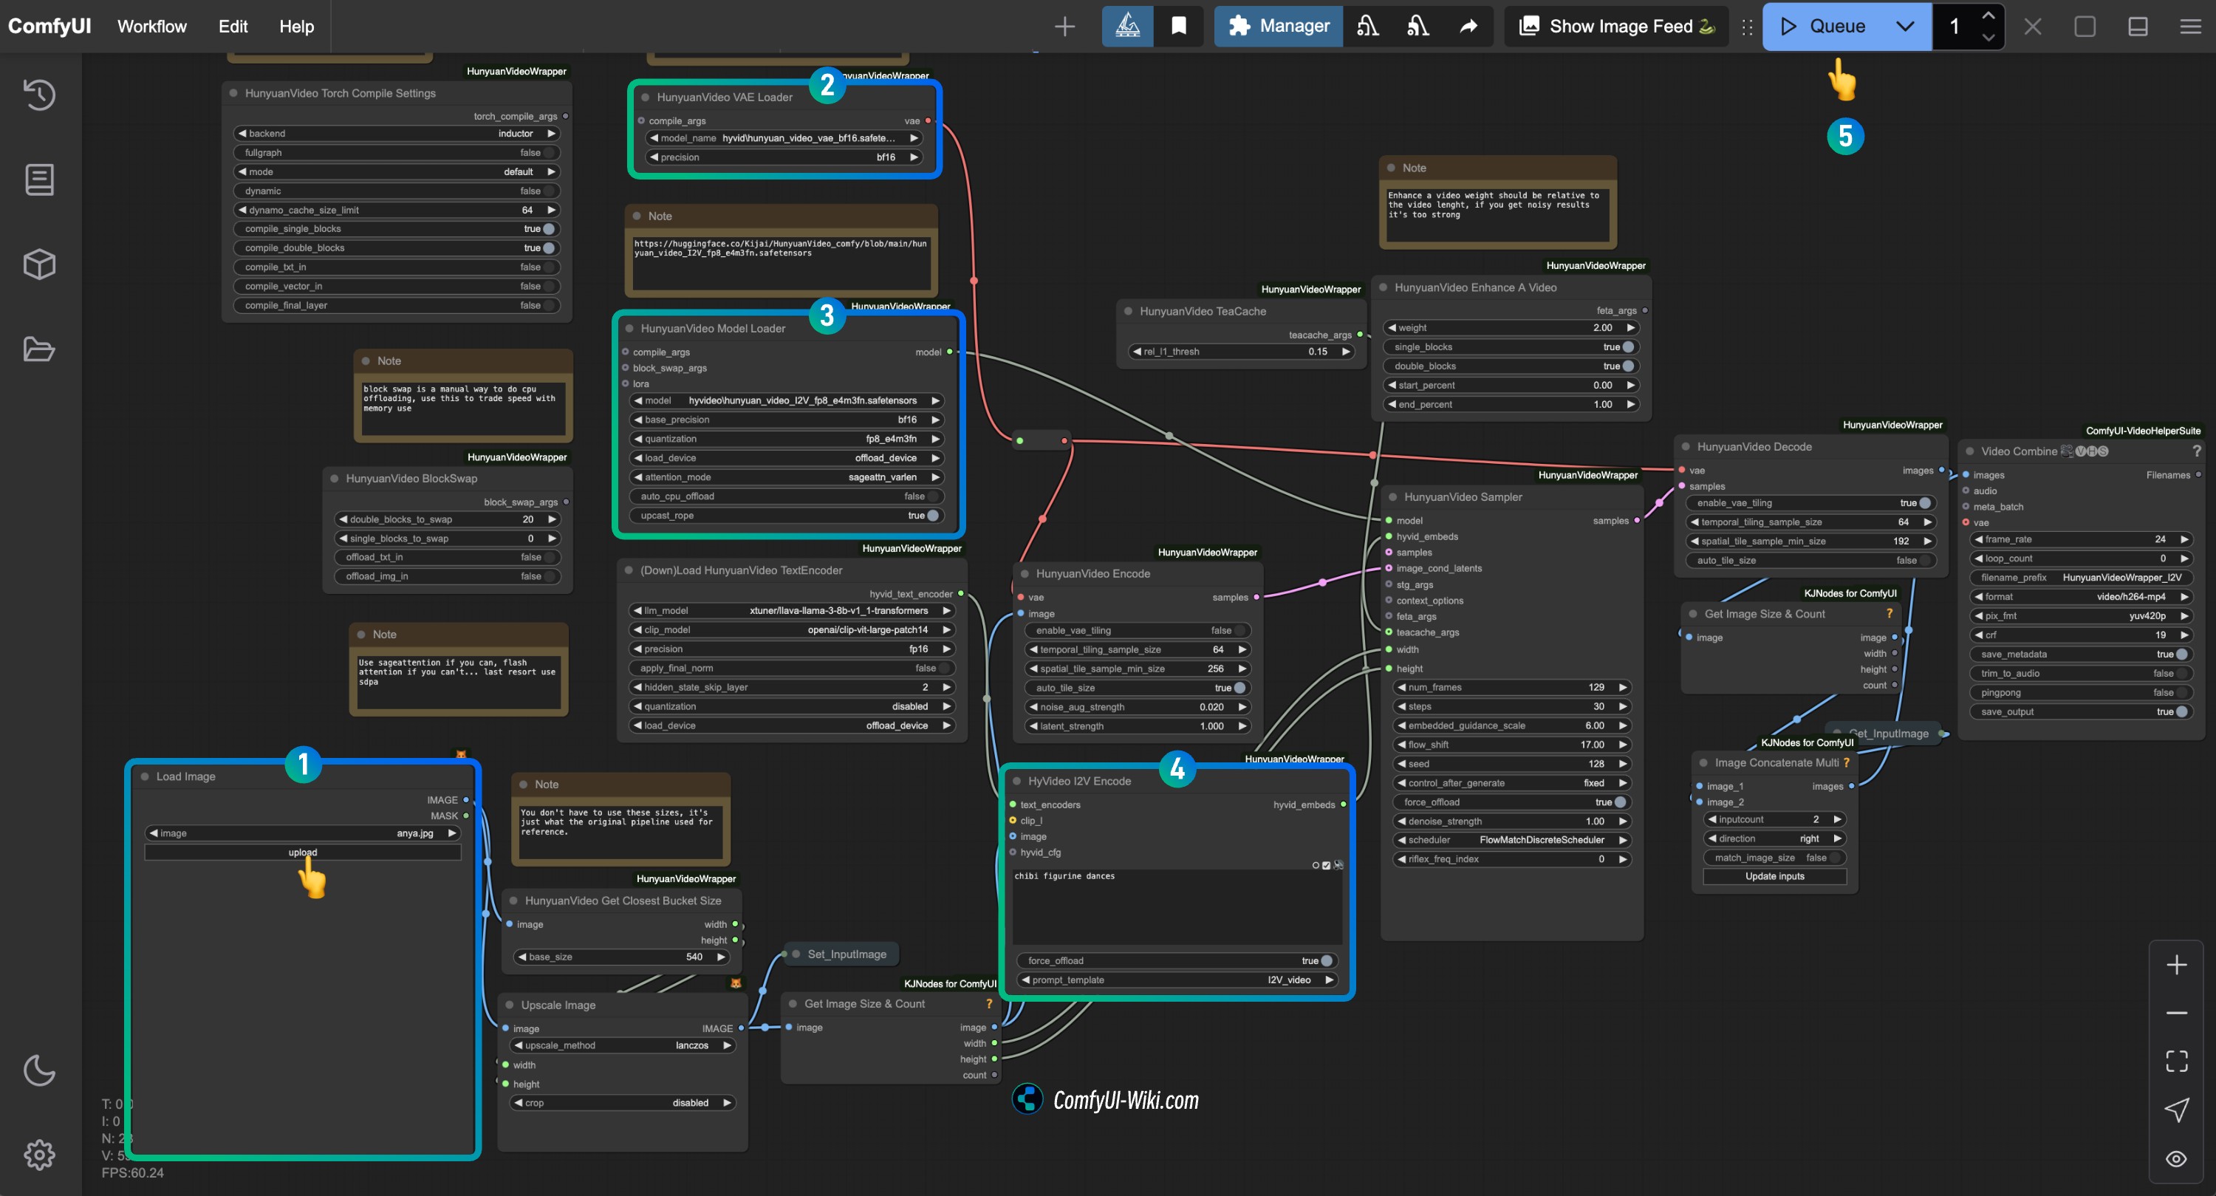The width and height of the screenshot is (2216, 1196).
Task: Open settings gear icon
Action: pyautogui.click(x=40, y=1155)
